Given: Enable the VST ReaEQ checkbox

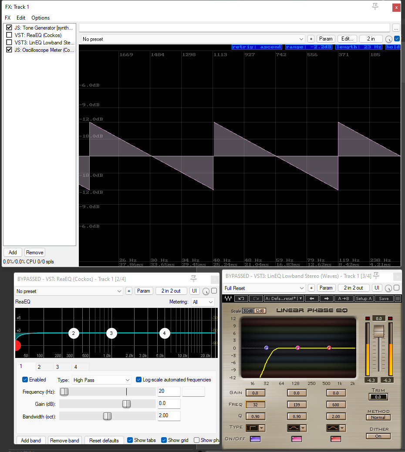Looking at the screenshot, I should [x=9, y=35].
